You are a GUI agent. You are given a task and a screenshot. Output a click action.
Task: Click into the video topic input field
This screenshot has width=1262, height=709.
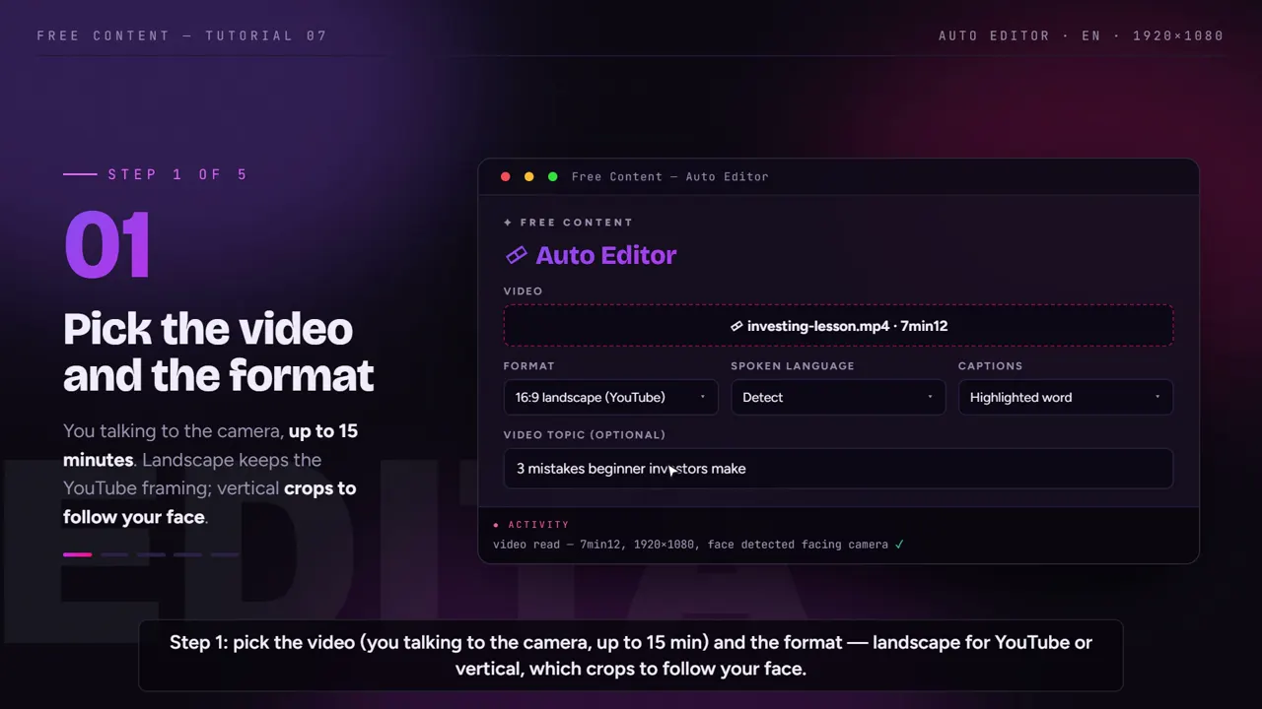pyautogui.click(x=838, y=469)
